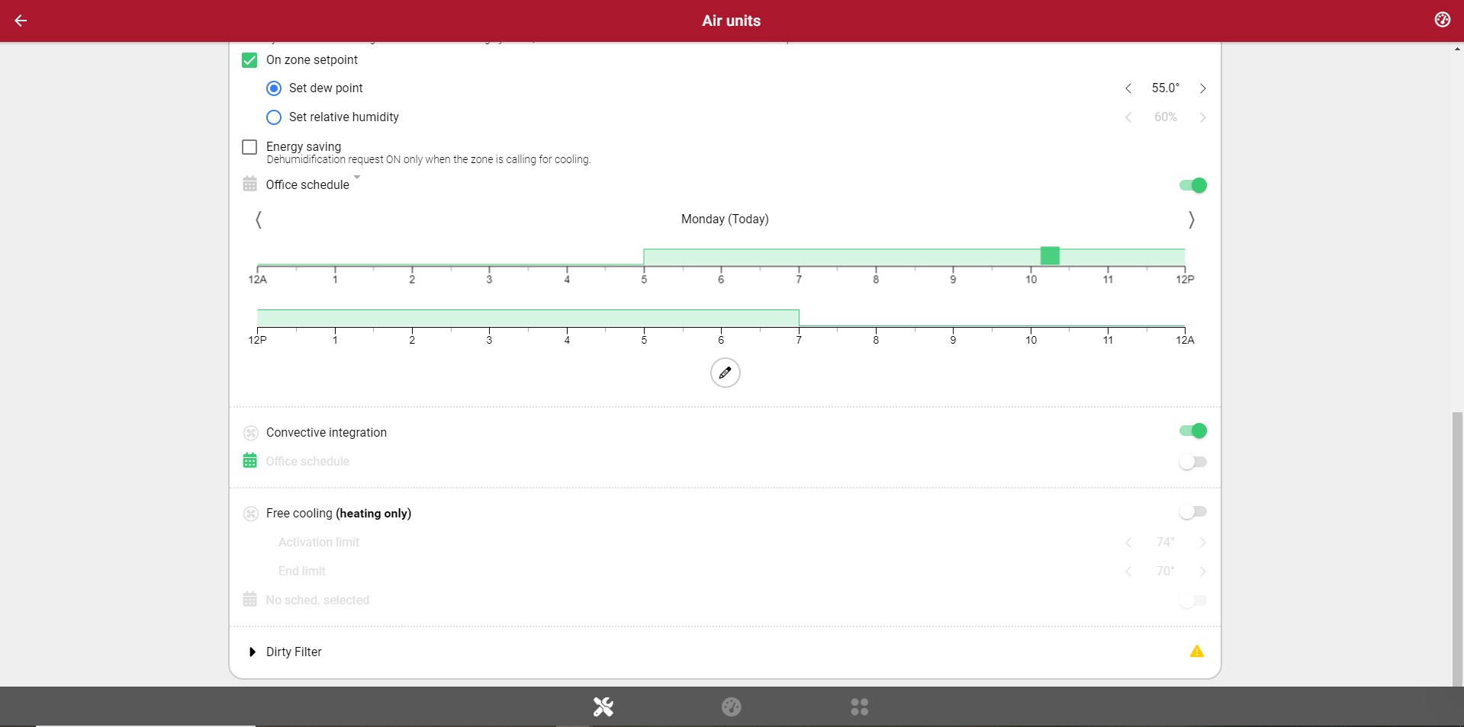Click the Office schedule label under Convective integration
This screenshot has width=1464, height=727.
307,461
